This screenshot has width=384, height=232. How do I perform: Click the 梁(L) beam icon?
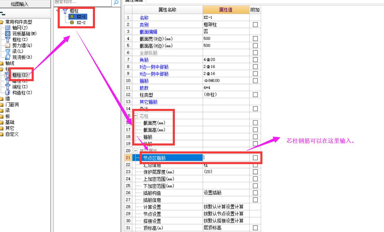point(8,51)
